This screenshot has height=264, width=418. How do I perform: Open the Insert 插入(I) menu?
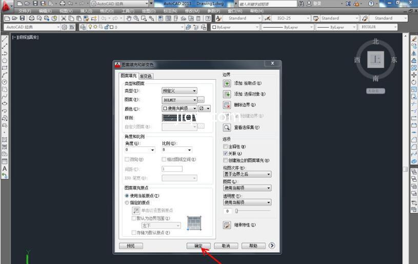pos(86,11)
